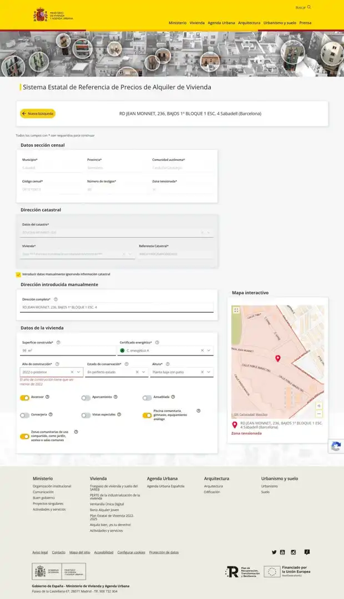Zoom out on the interactive map
The image size is (344, 599).
click(319, 414)
